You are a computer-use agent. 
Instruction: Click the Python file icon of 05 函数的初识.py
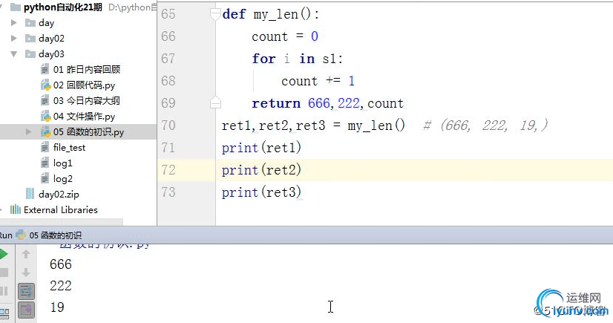[46, 131]
